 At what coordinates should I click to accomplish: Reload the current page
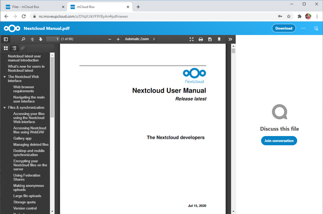(x=24, y=17)
